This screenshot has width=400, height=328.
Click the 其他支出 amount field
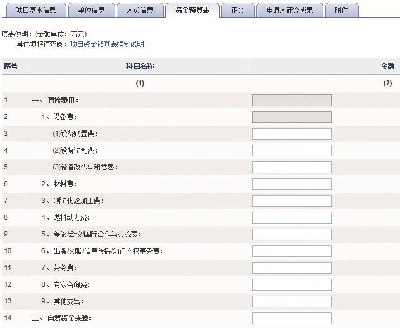point(292,302)
